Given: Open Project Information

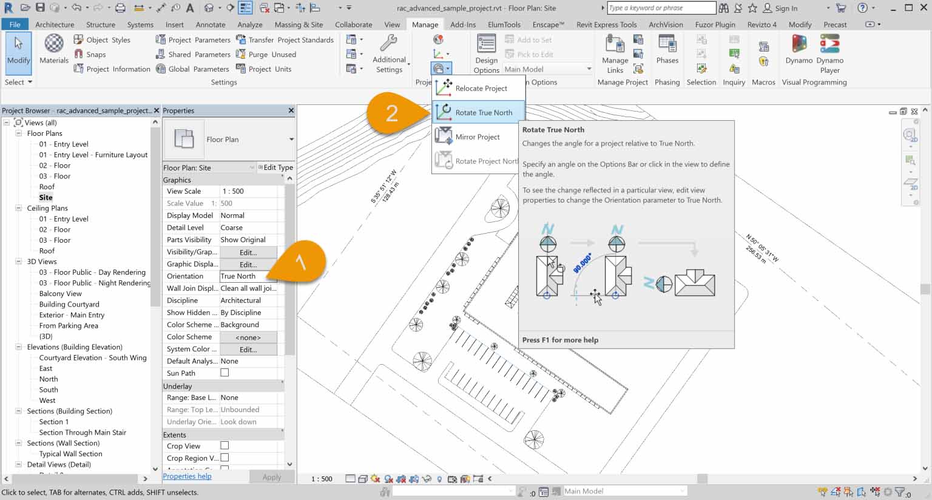Looking at the screenshot, I should (112, 69).
